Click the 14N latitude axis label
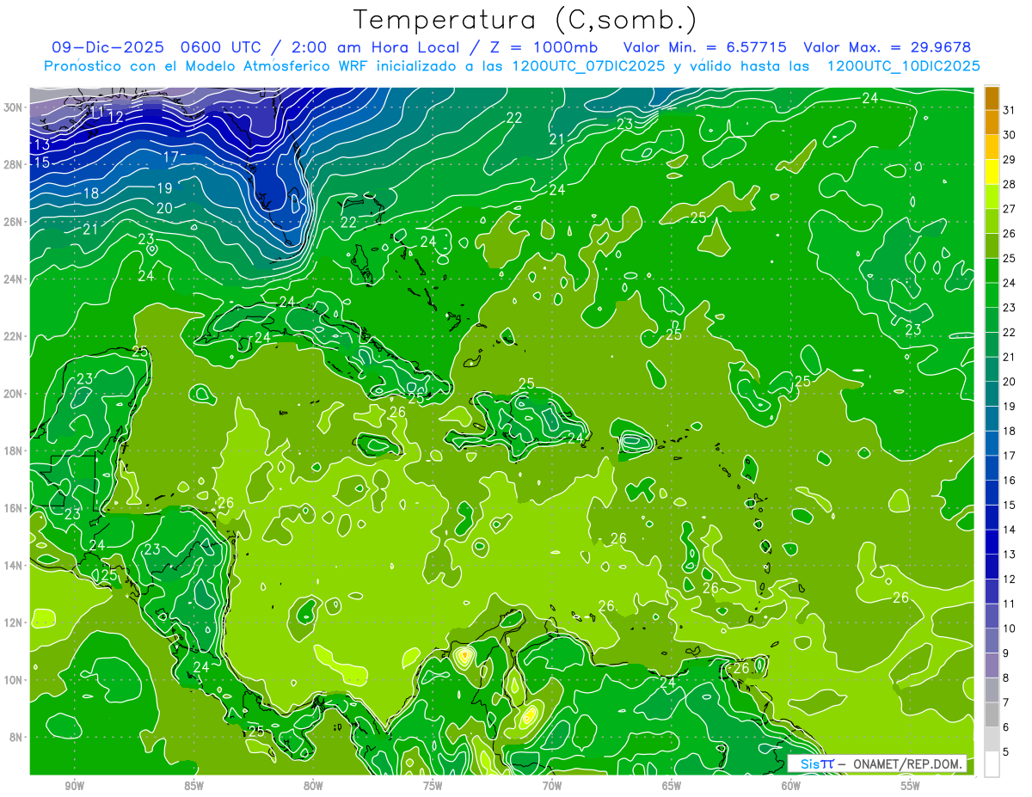The image size is (1032, 797). [x=14, y=565]
